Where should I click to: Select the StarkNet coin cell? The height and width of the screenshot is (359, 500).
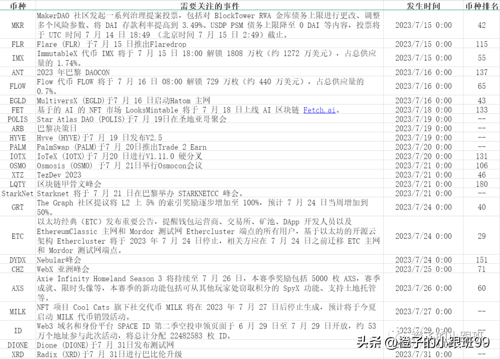[x=18, y=193]
